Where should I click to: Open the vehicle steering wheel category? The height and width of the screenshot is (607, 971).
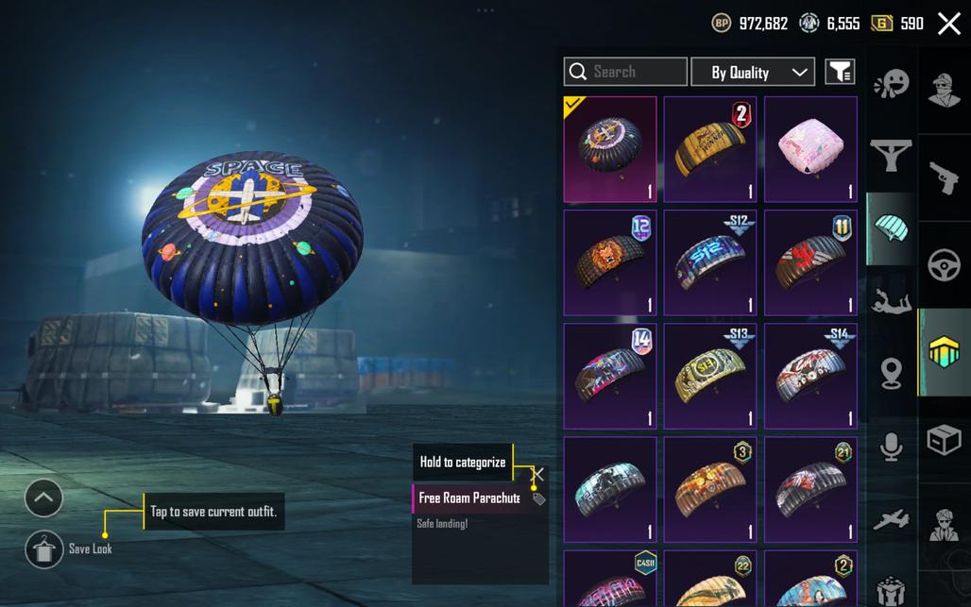(945, 265)
